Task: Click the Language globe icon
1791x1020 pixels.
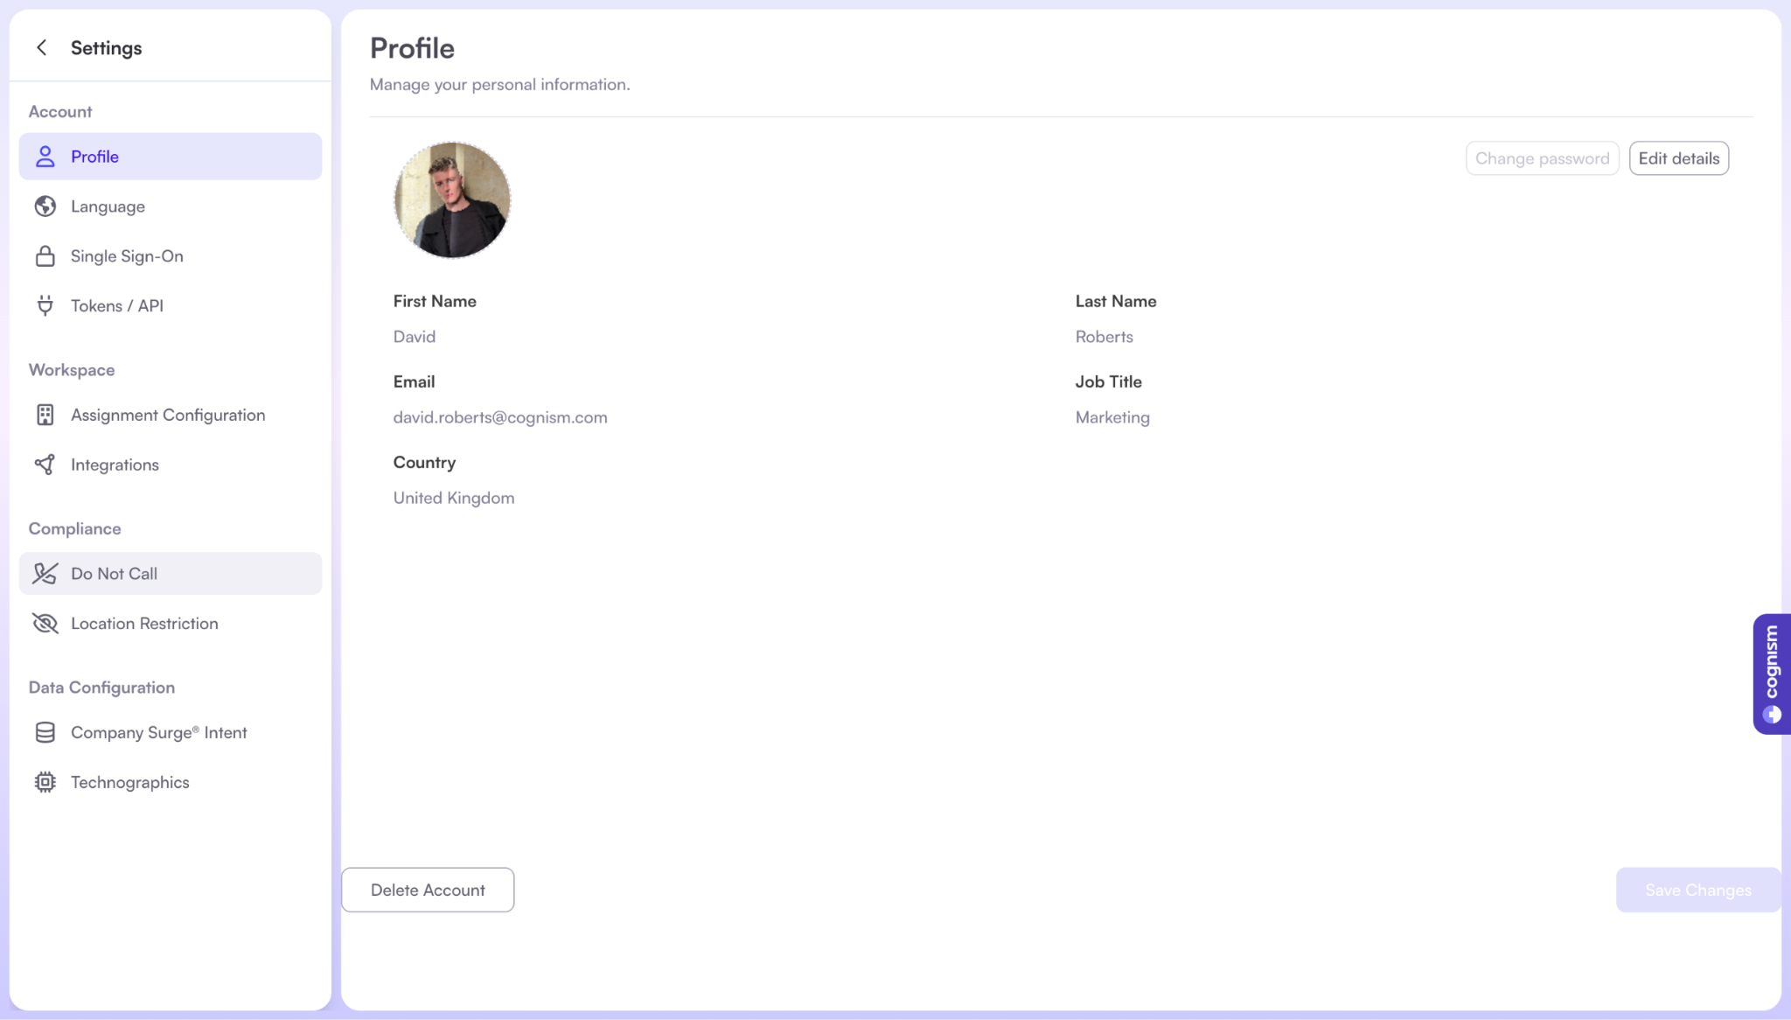Action: 45,206
